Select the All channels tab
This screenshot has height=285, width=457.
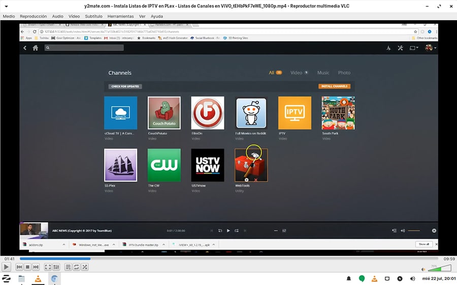click(275, 72)
